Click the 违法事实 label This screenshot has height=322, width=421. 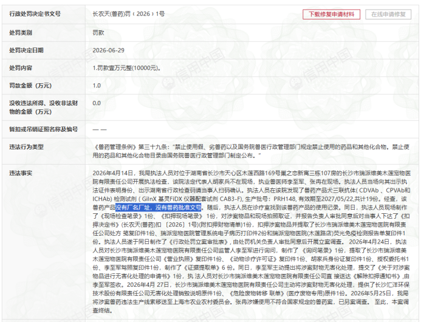tap(21, 173)
